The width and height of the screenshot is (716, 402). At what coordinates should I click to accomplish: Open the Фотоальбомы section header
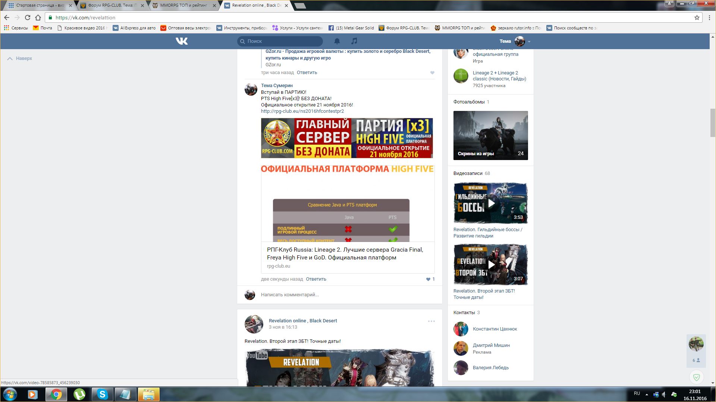point(469,102)
